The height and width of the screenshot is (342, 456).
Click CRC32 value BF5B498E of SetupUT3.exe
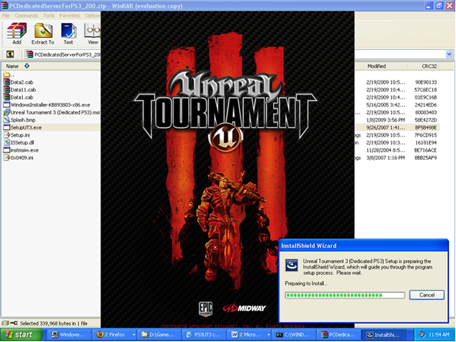point(426,127)
